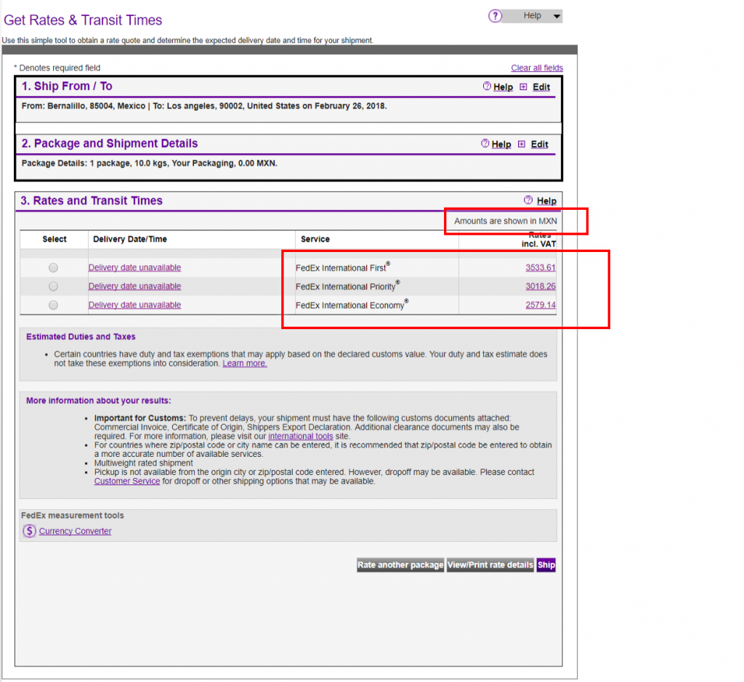Select FedEx International First radio button
The image size is (744, 682).
53,267
